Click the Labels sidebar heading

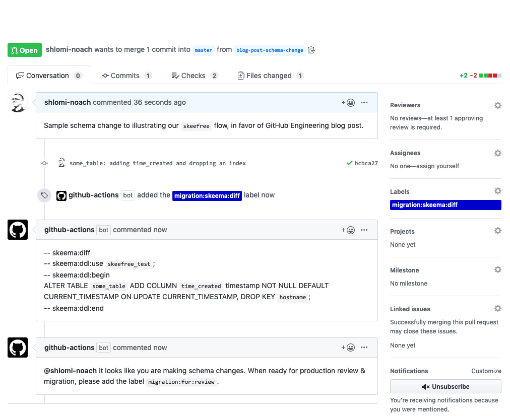tap(400, 192)
